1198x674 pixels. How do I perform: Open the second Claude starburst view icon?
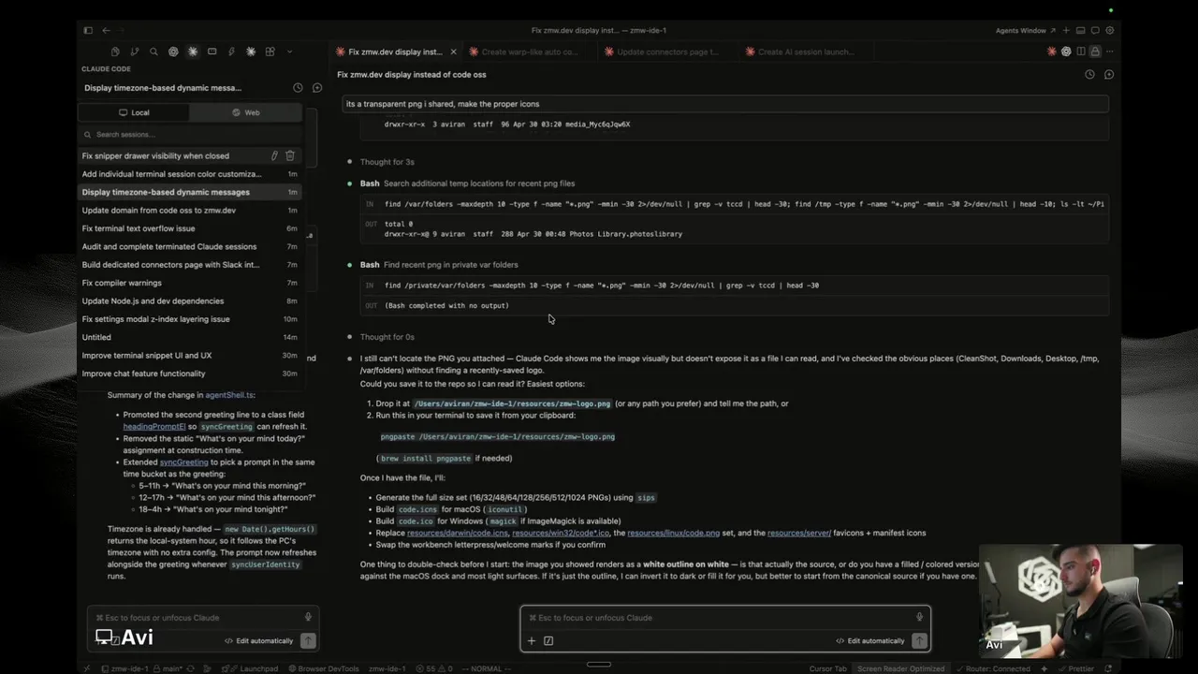pos(251,51)
